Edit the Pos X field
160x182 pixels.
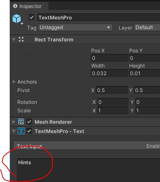pos(109,58)
